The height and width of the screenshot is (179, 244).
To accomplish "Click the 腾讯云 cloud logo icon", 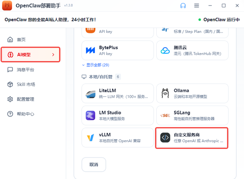I will point(165,50).
